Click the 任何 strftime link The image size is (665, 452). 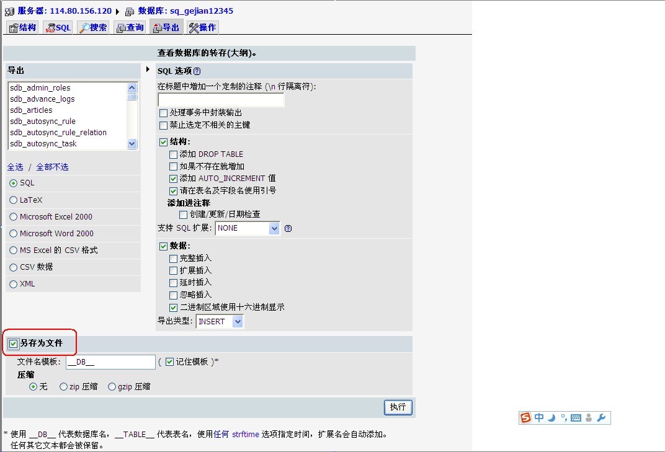pyautogui.click(x=236, y=434)
